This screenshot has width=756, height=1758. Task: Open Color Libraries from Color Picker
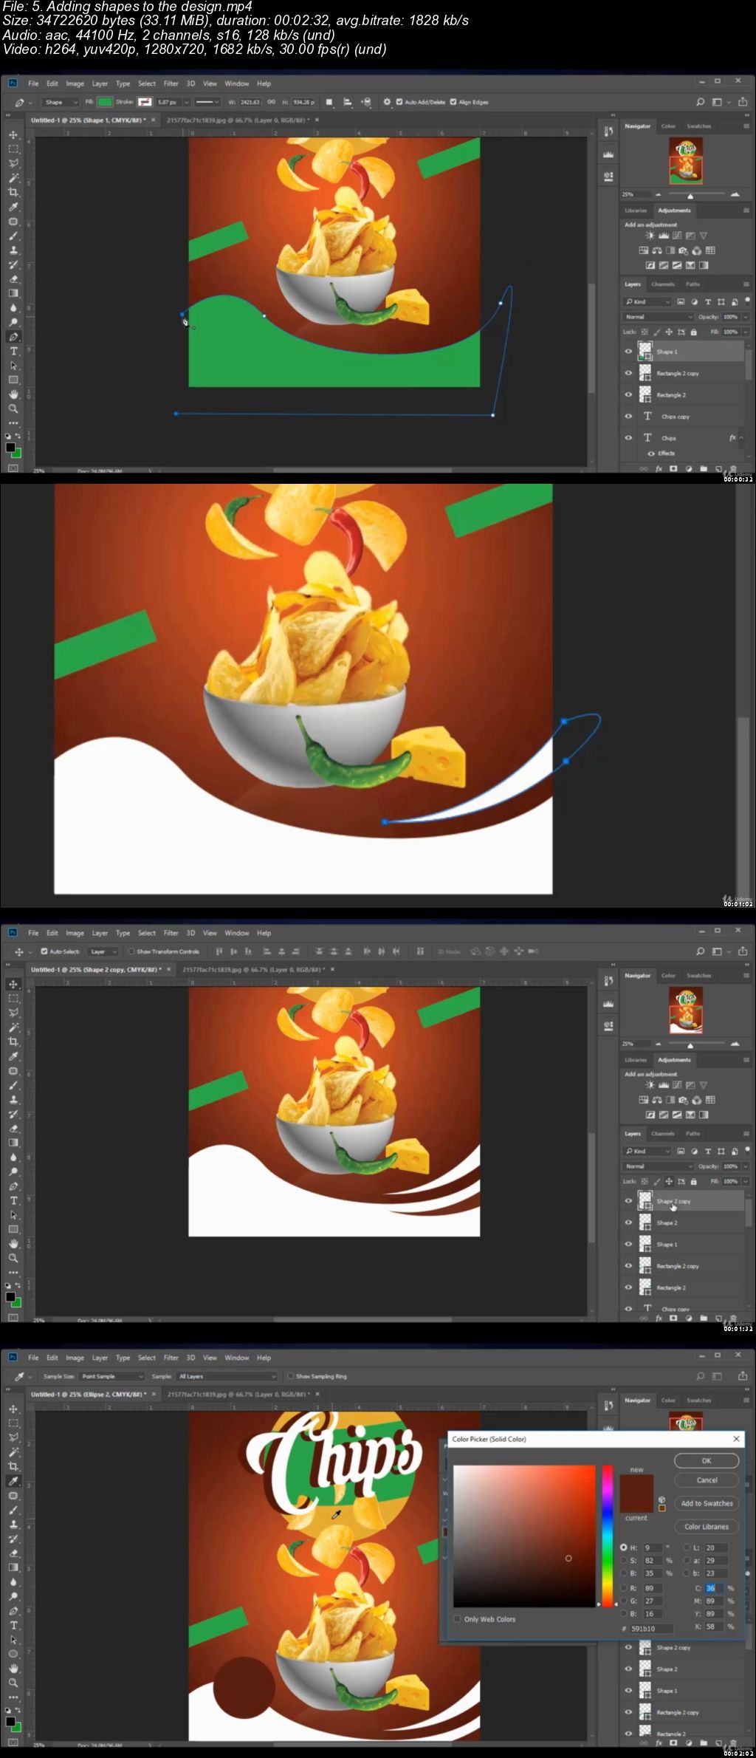(707, 1527)
